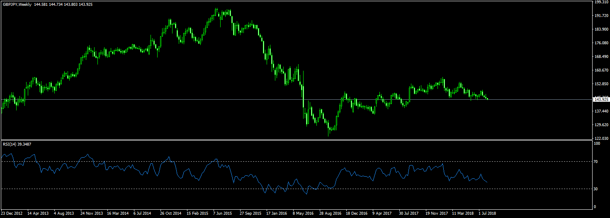Click the 23 Dec 2012 date label
610x218 pixels.
coord(12,214)
